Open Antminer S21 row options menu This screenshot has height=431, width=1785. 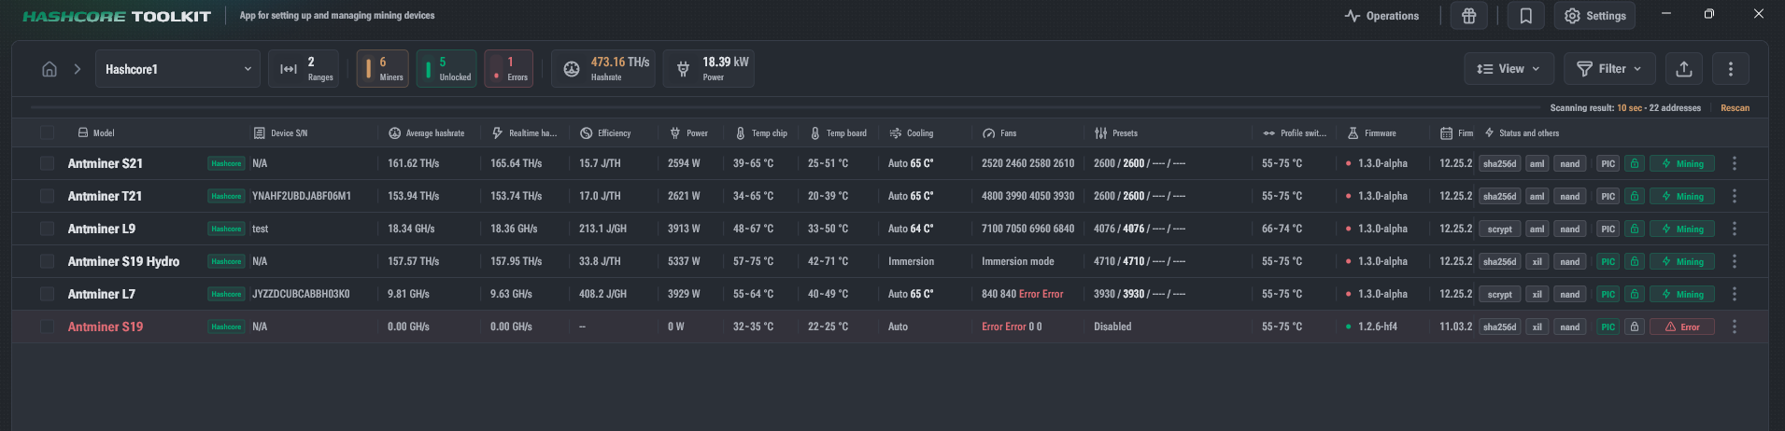click(1735, 163)
